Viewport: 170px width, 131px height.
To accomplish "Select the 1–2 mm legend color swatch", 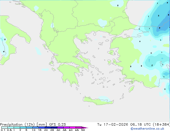I will (17, 128).
